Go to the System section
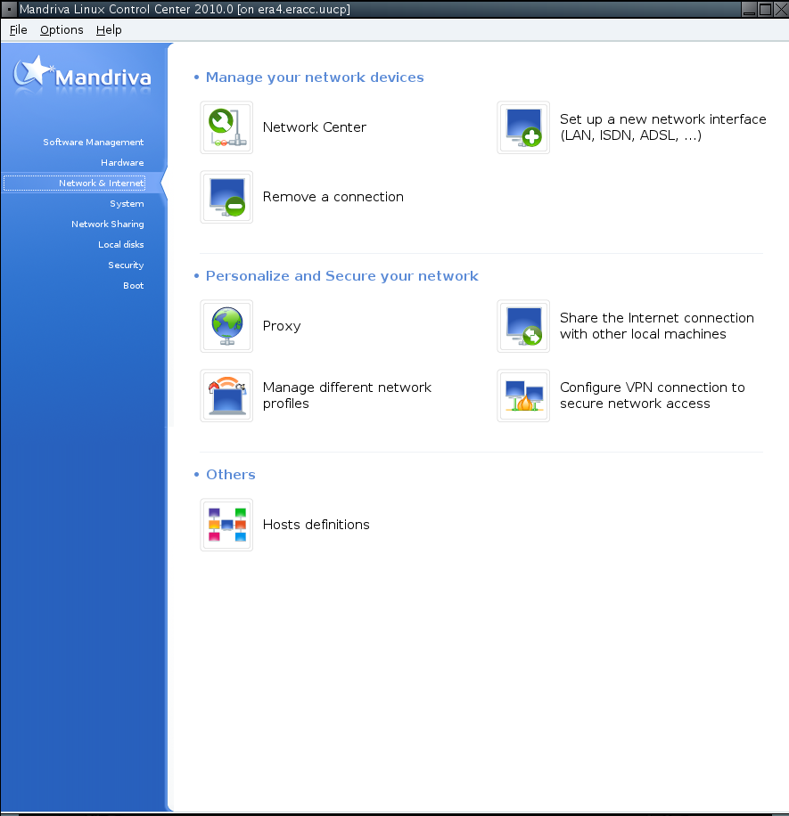The height and width of the screenshot is (816, 789). pyautogui.click(x=127, y=203)
